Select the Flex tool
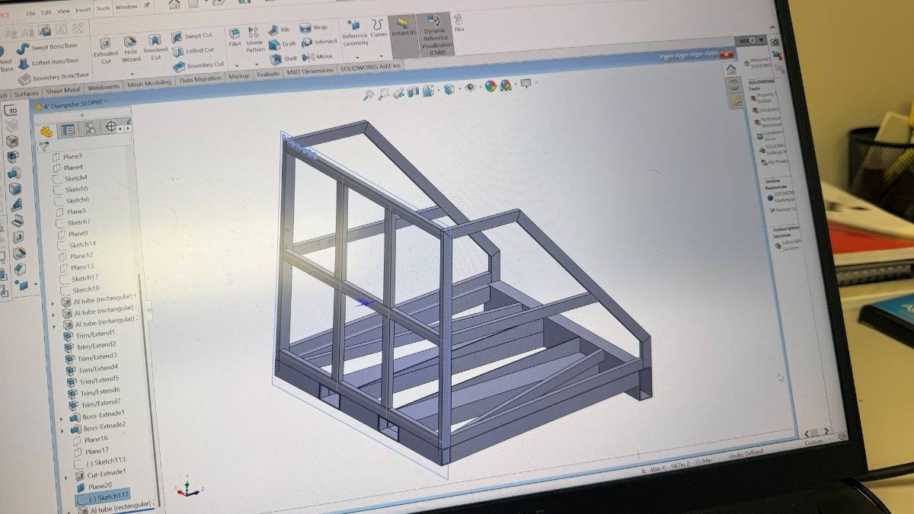This screenshot has height=514, width=914. (459, 22)
